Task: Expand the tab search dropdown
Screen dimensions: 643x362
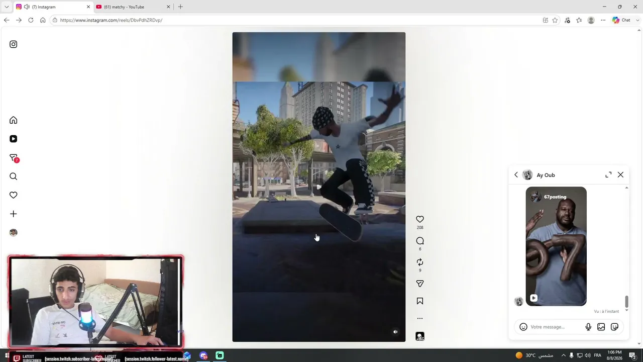Action: coord(7,7)
